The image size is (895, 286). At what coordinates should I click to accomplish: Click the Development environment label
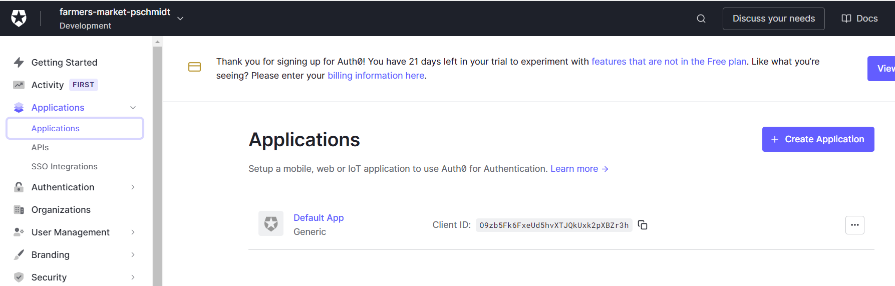[85, 26]
